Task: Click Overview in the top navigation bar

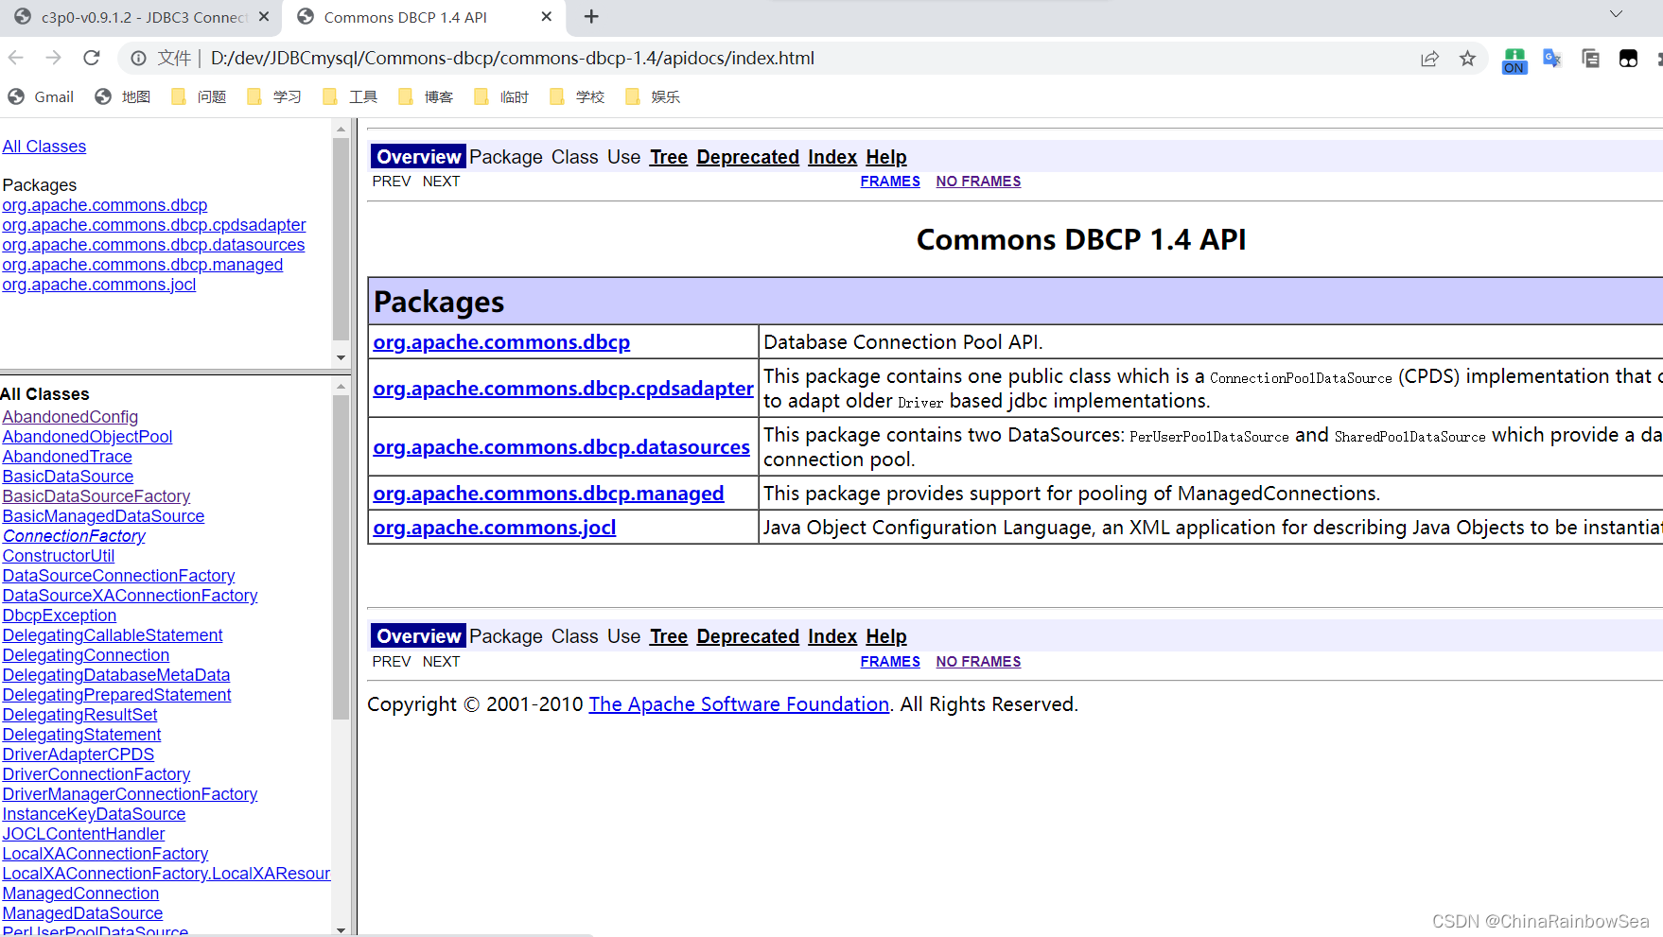Action: tap(418, 157)
